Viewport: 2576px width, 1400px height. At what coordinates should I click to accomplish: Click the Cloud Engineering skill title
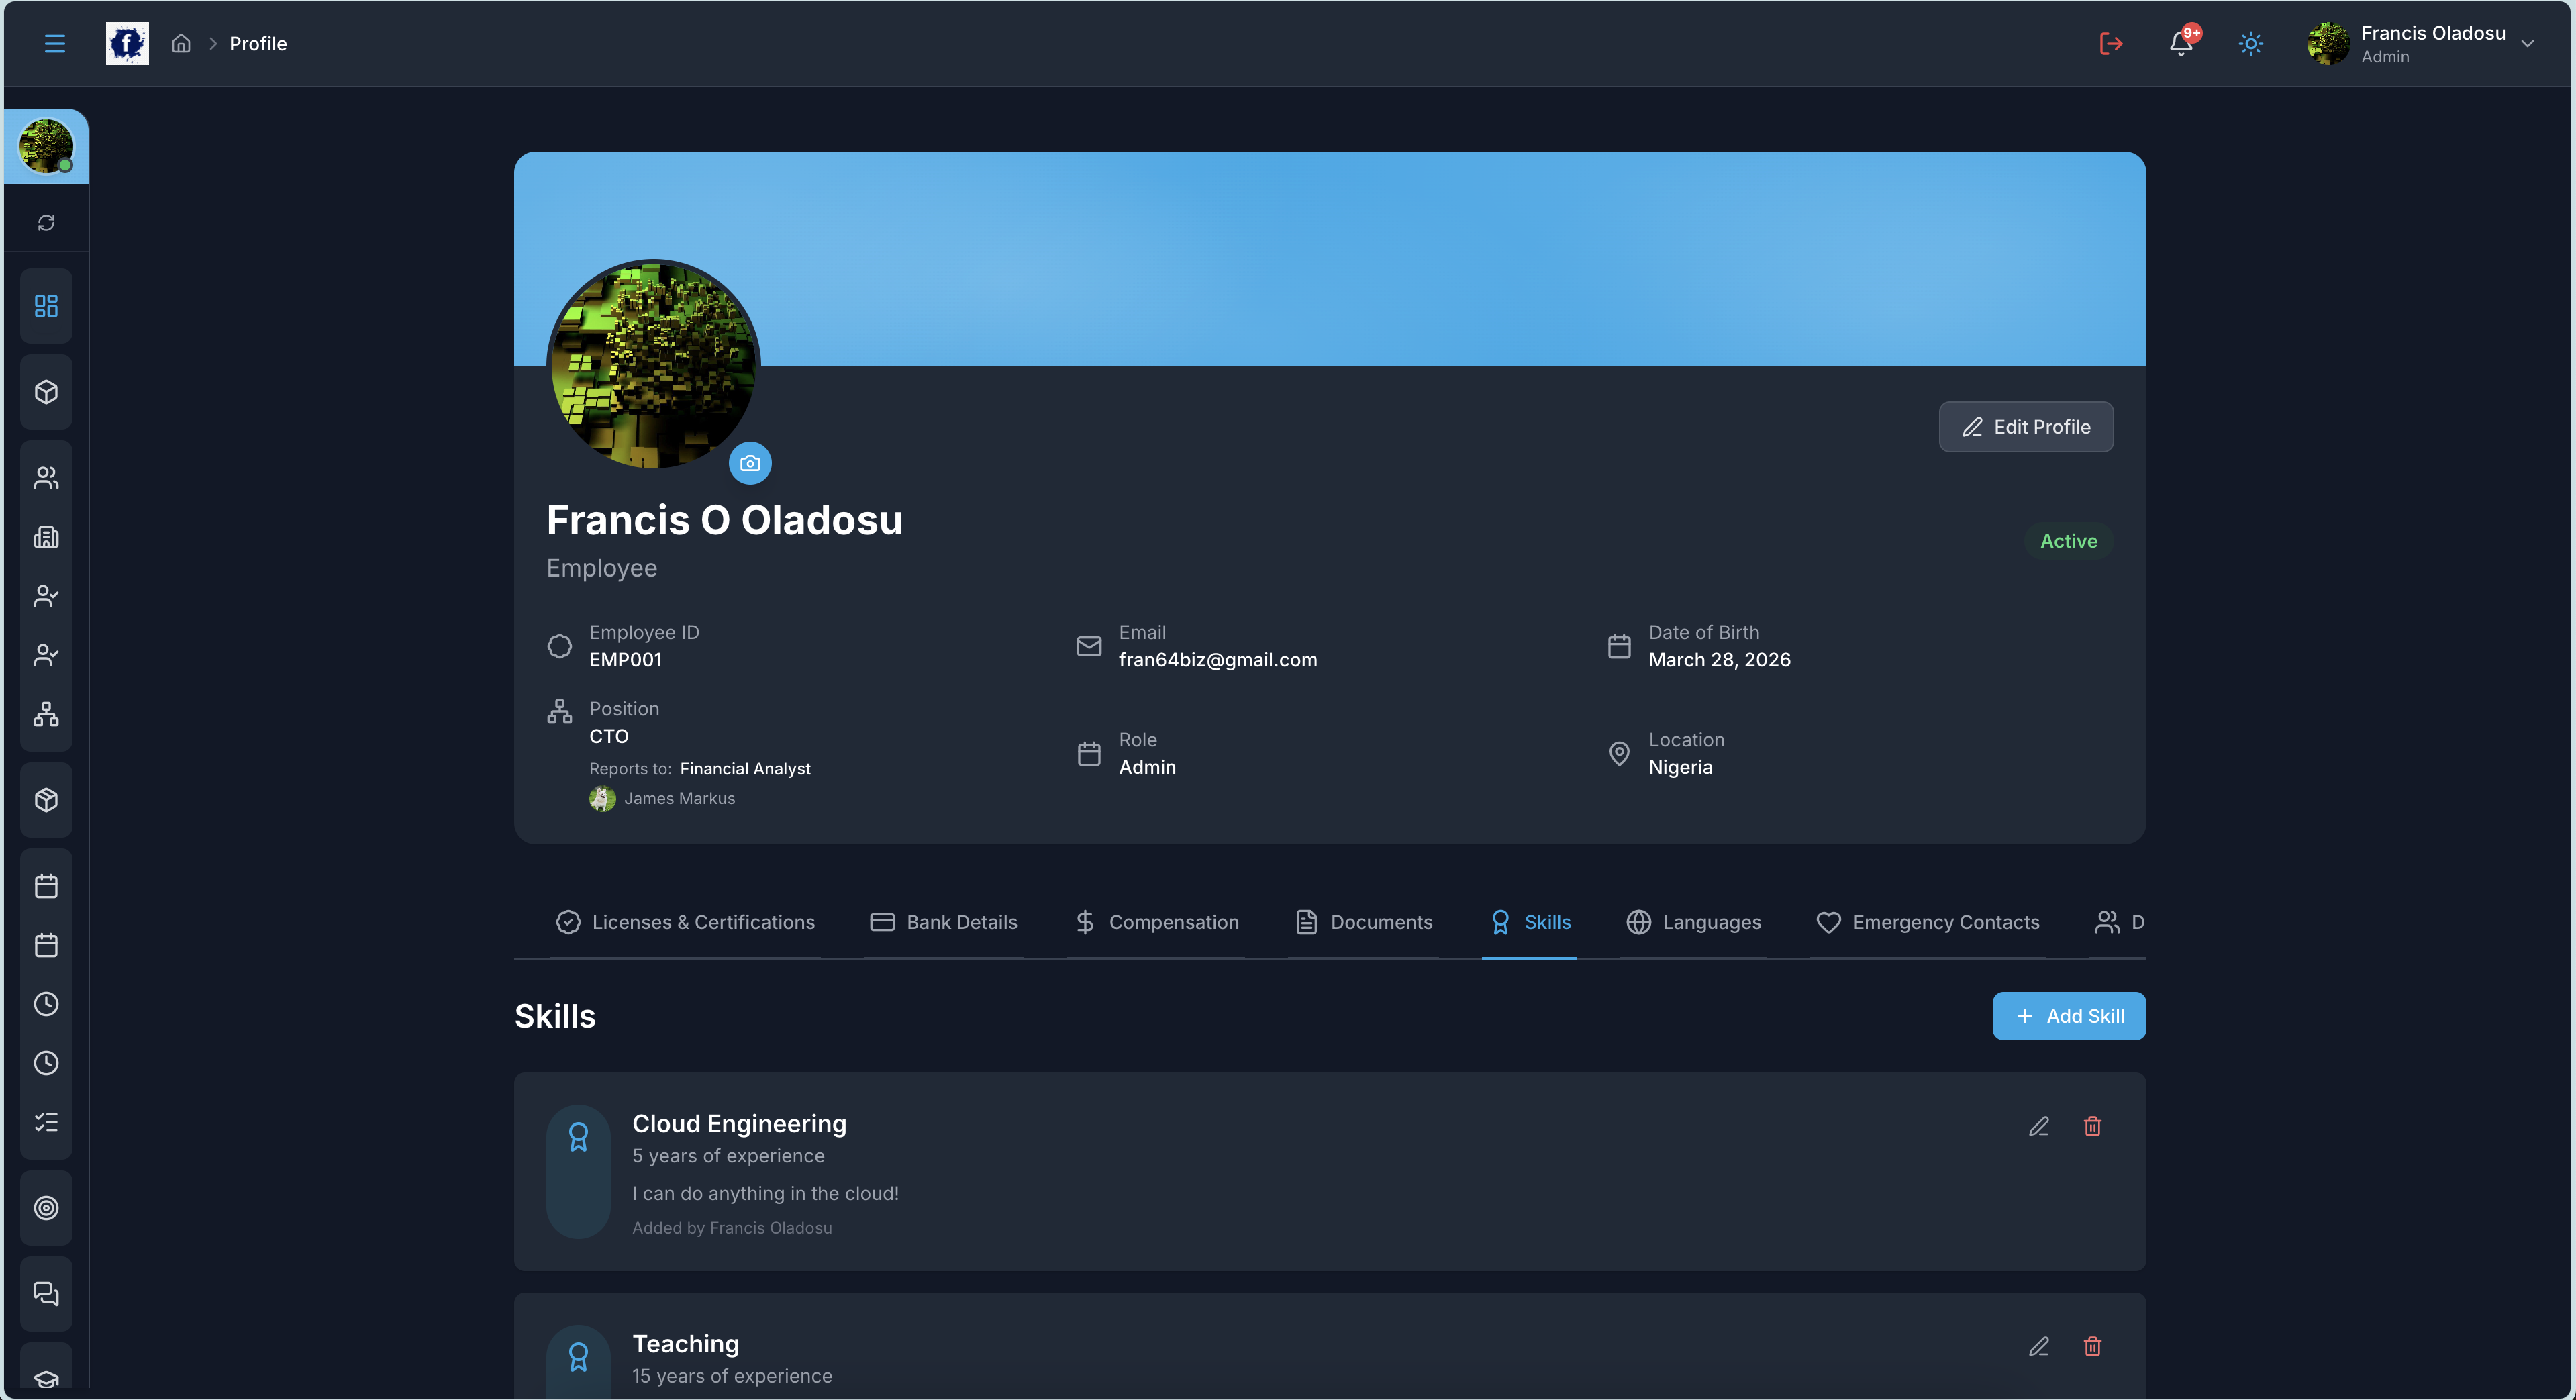pos(739,1124)
